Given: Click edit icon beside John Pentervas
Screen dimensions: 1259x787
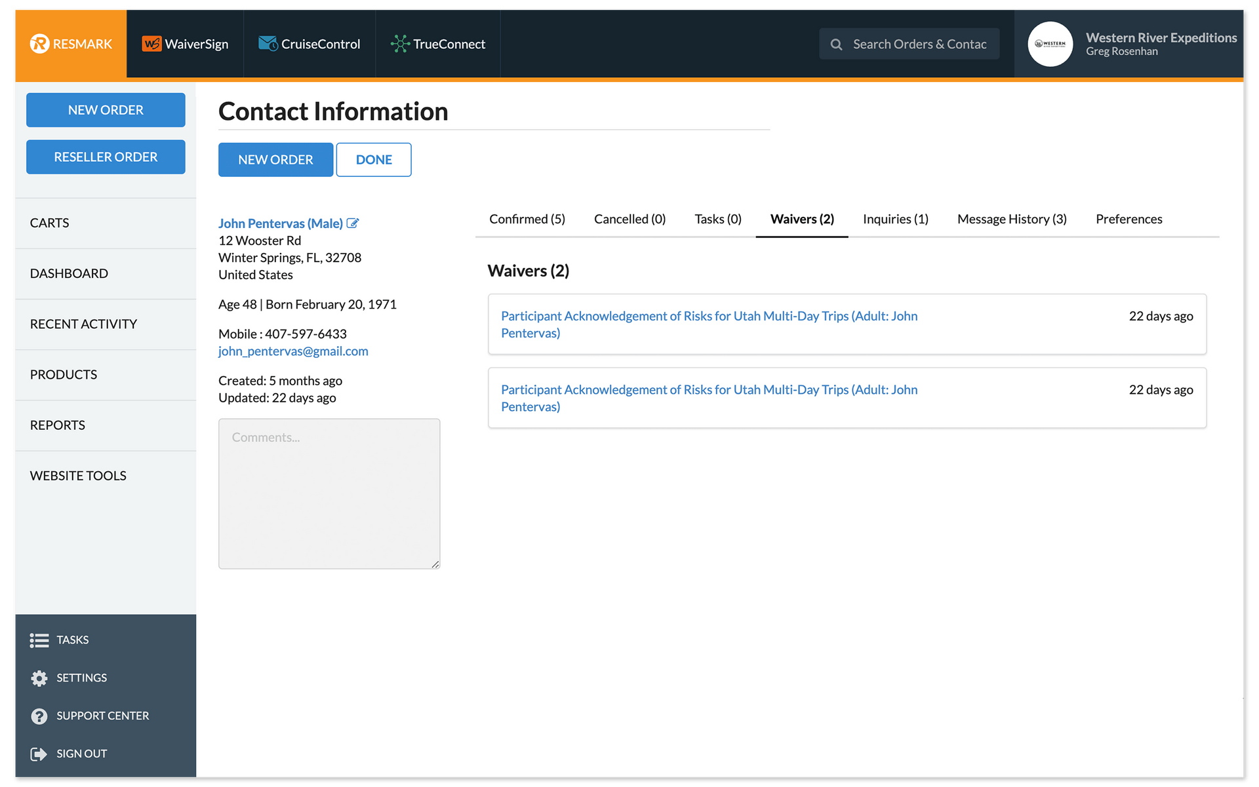Looking at the screenshot, I should pos(353,223).
